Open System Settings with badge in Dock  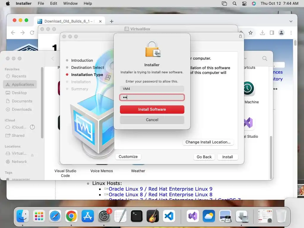(104, 216)
